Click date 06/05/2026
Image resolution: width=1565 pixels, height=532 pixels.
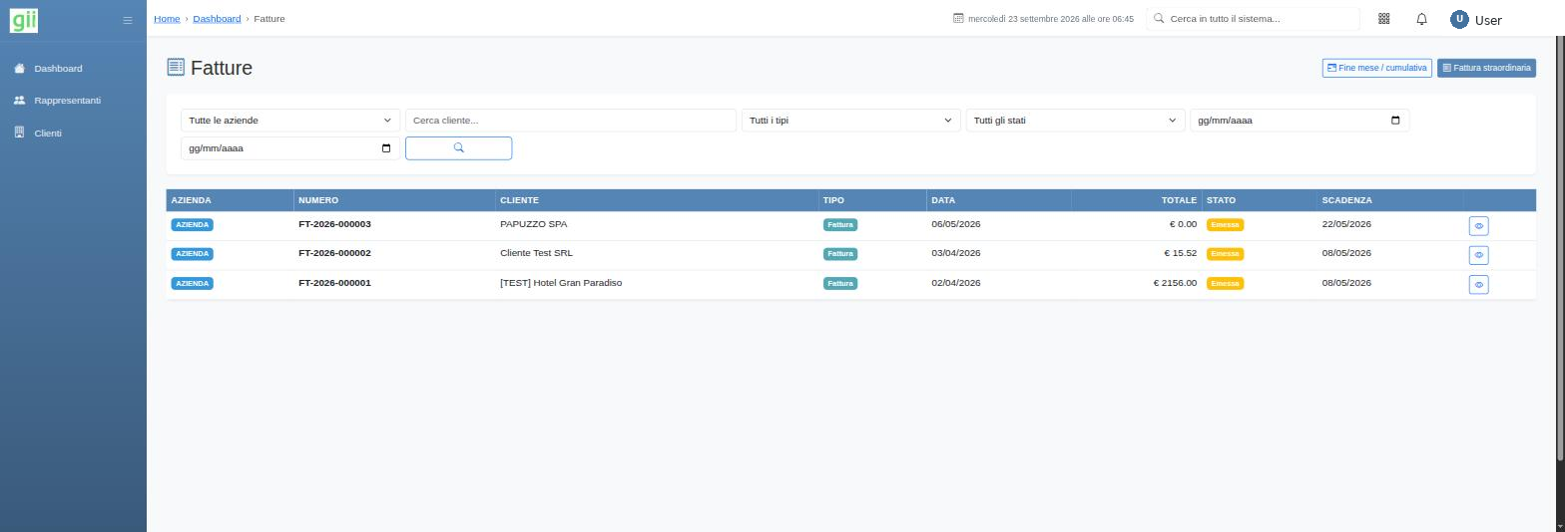tap(956, 224)
